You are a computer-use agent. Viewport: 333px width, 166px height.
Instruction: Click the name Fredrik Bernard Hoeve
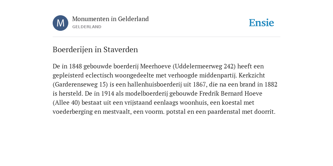231,94
